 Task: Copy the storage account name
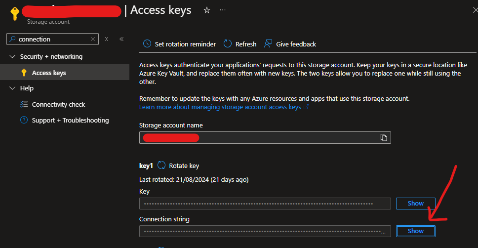pyautogui.click(x=383, y=137)
